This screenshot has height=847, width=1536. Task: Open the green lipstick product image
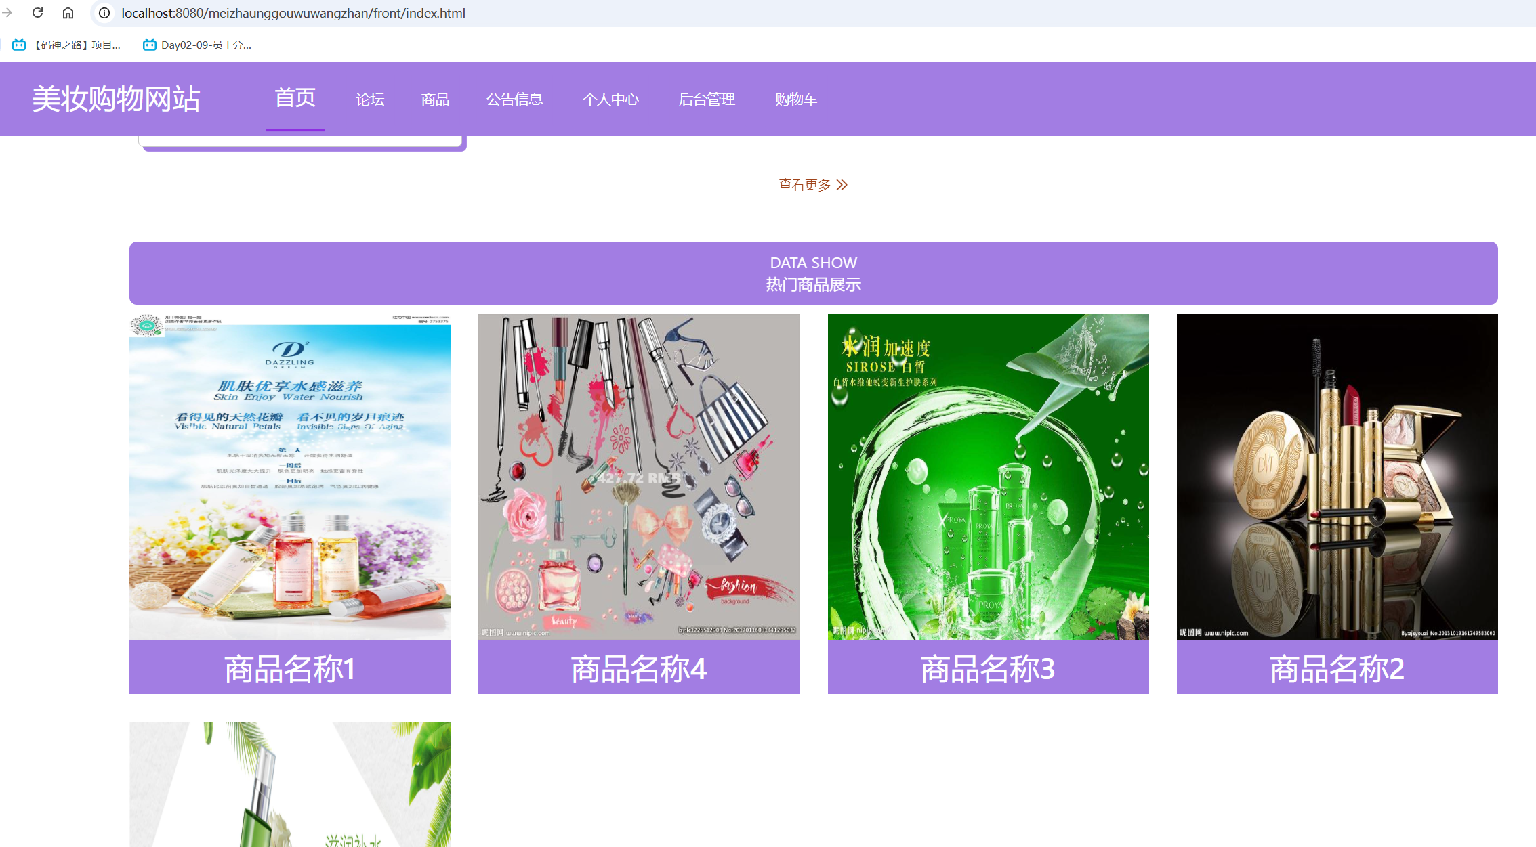290,784
